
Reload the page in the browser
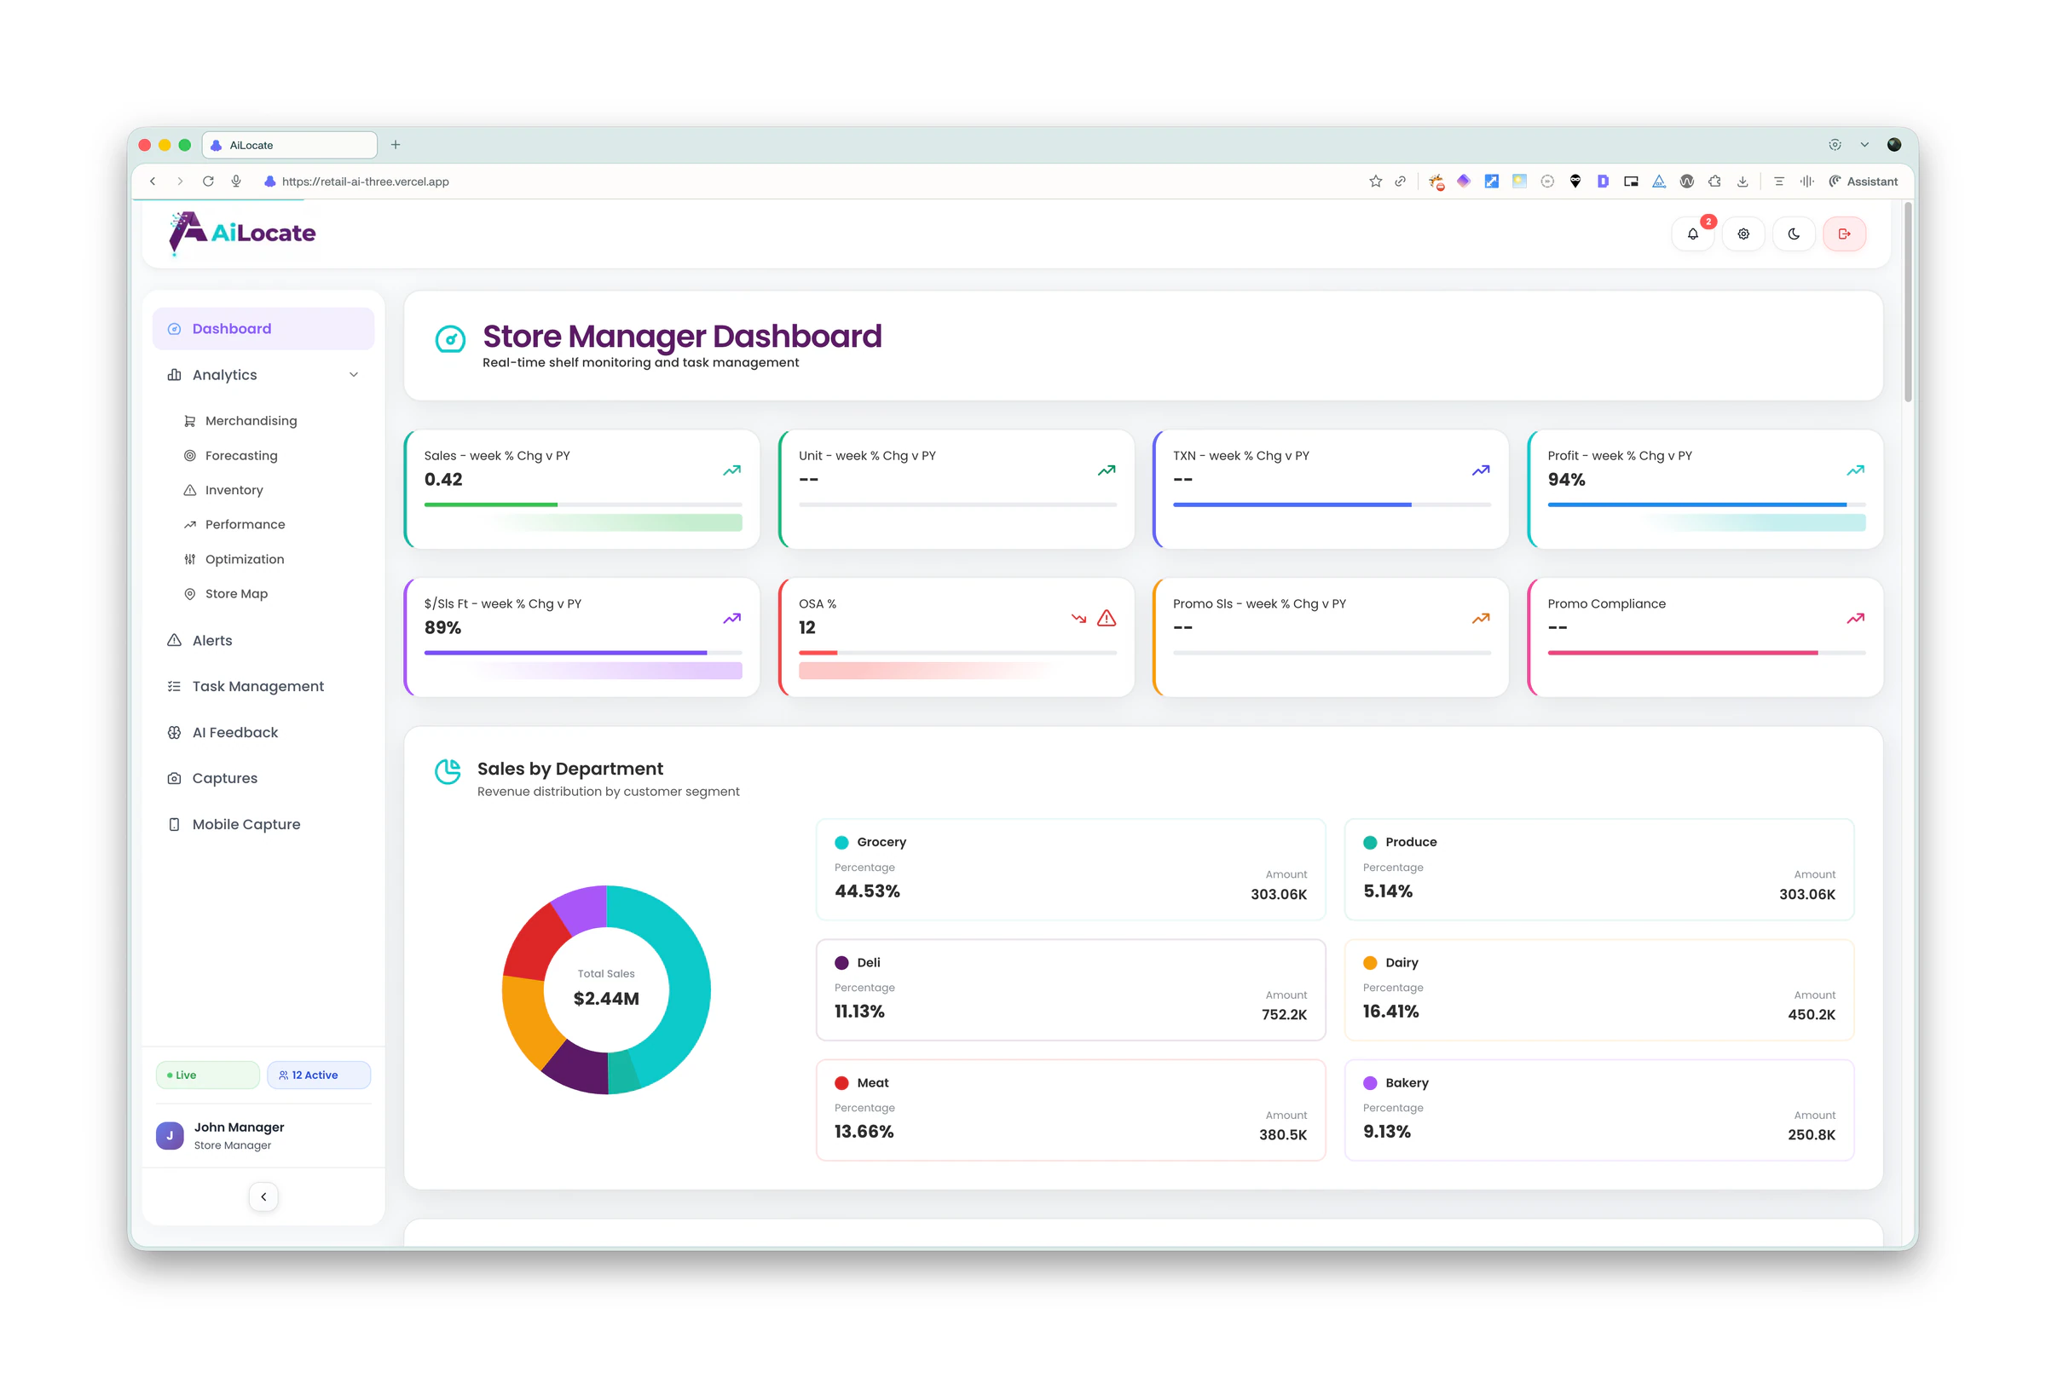(207, 181)
